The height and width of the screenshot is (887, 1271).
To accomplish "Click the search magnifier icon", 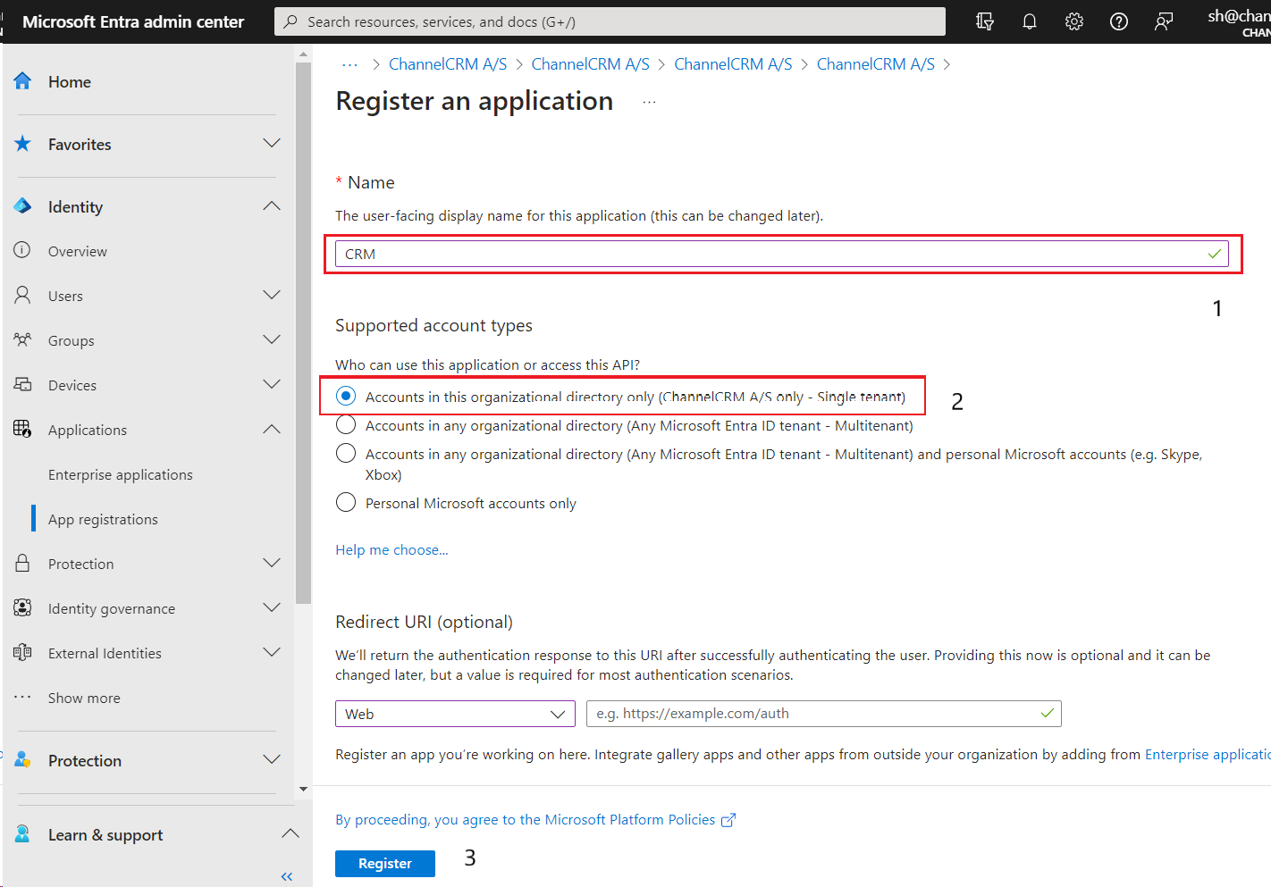I will 290,21.
